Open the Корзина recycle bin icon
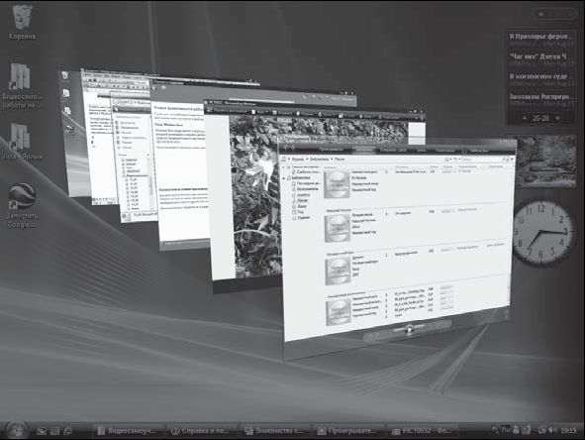Viewport: 585px width, 440px height. point(22,22)
